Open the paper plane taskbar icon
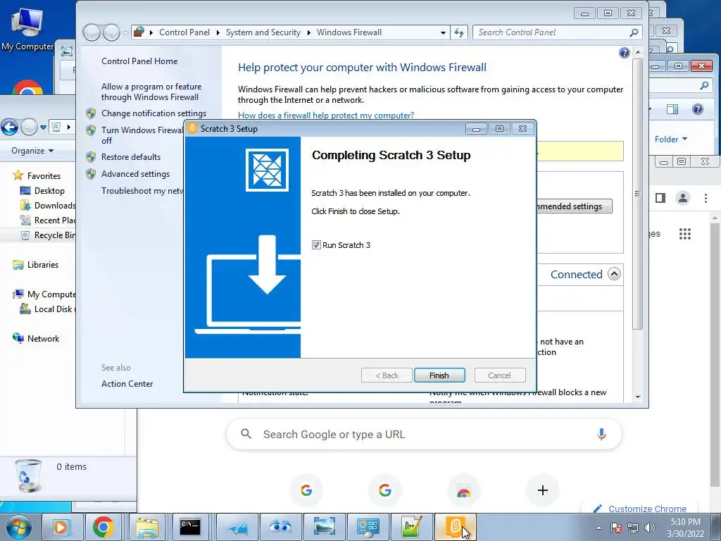721x541 pixels. [x=237, y=527]
